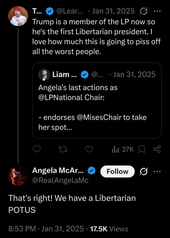Screen dimensions: 170x238
Task: Follow Angela McArdle
Action: click(x=118, y=171)
